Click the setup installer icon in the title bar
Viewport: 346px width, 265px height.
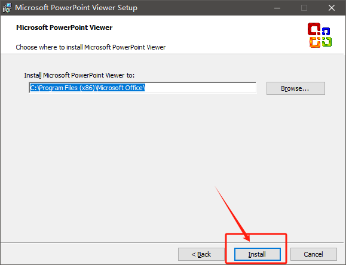pyautogui.click(x=7, y=8)
